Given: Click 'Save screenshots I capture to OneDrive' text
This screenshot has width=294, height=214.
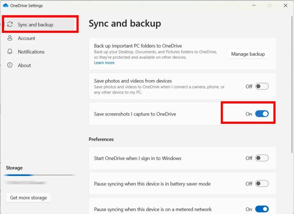Looking at the screenshot, I should 135,114.
